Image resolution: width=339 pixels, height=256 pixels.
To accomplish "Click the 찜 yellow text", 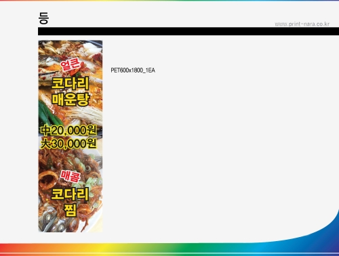I will tap(71, 210).
